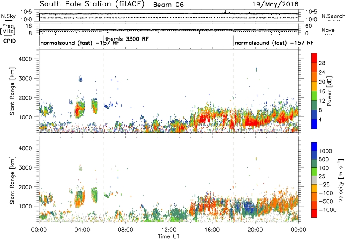
Task: Click the "20" power colorbar value
Action: click(x=322, y=82)
